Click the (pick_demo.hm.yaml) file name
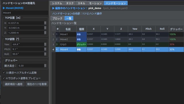The width and height of the screenshot is (184, 104). coord(115,8)
